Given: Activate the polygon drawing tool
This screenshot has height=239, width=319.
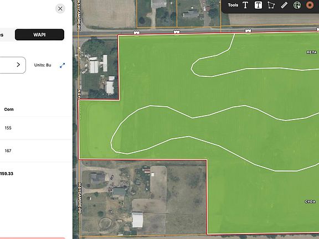Looking at the screenshot, I should [x=271, y=5].
